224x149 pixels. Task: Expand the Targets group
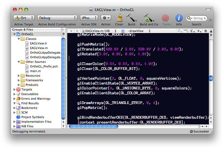point(14,89)
